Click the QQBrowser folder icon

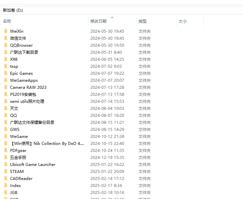(6, 45)
